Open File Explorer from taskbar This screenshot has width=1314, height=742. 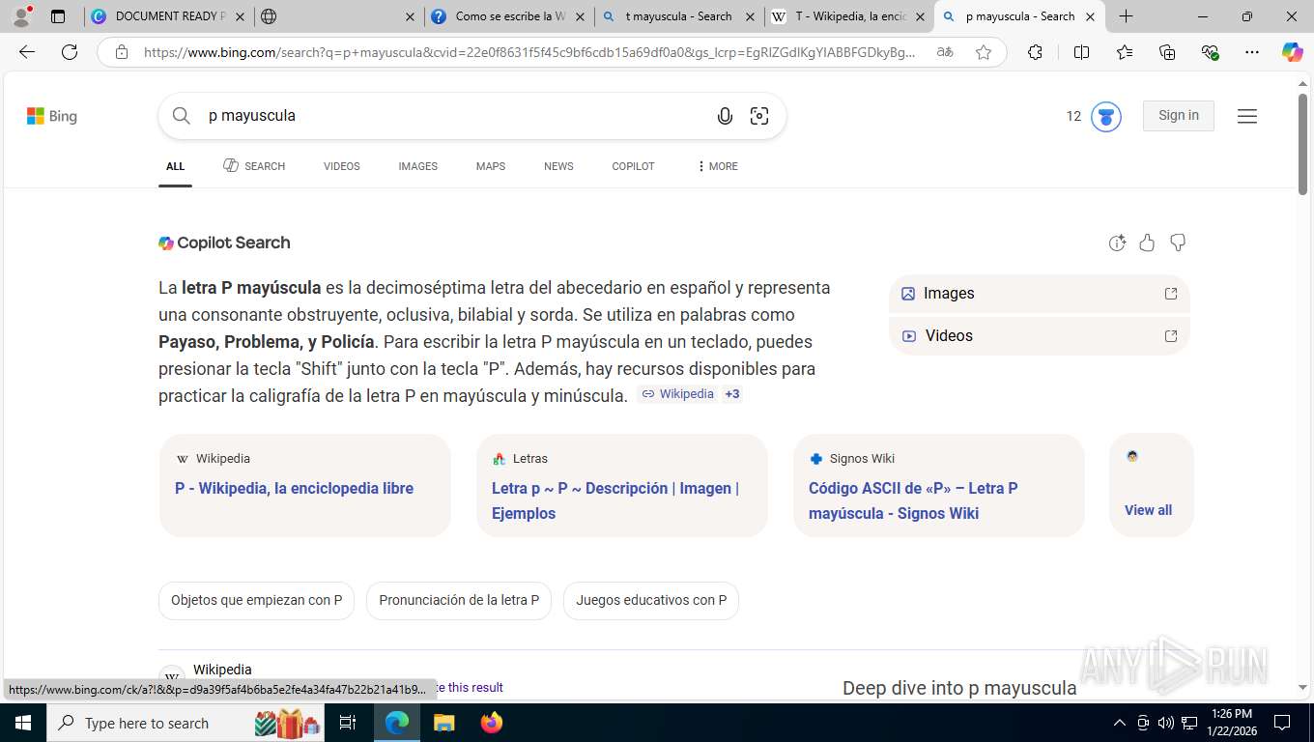(443, 723)
